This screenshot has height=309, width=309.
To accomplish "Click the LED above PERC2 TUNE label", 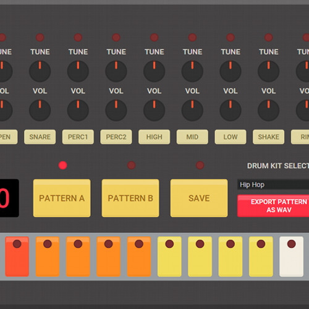I will pos(116,38).
